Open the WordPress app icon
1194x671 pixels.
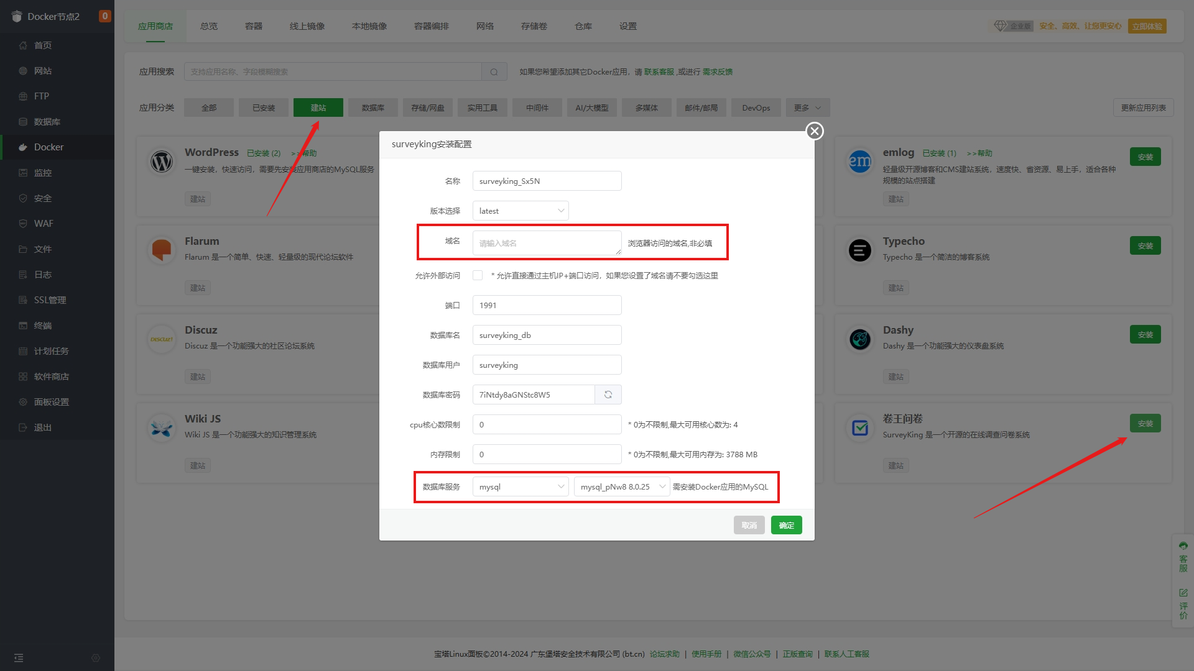(x=162, y=162)
